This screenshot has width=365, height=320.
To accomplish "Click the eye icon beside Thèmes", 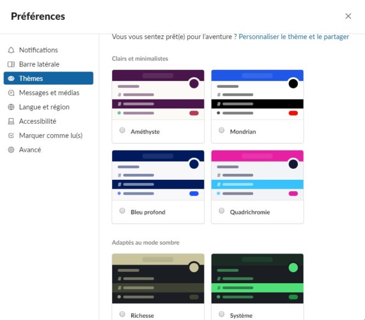I will coord(11,79).
